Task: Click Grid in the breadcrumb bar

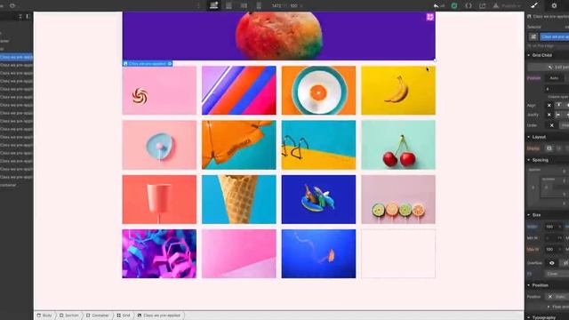Action: tap(124, 316)
